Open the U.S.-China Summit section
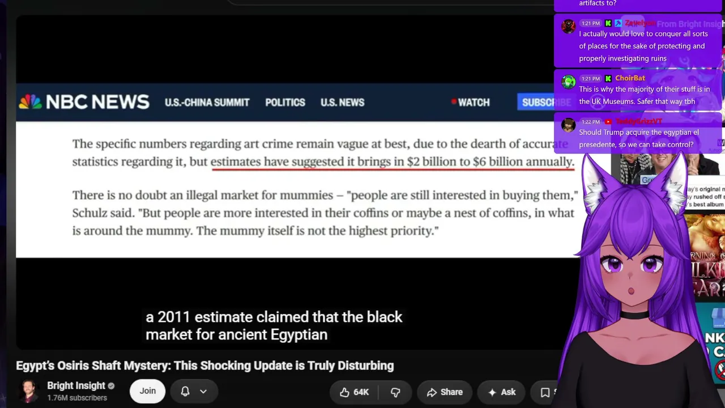 click(x=207, y=103)
